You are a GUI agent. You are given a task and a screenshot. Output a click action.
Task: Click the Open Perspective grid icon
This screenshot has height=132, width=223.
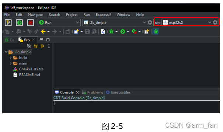[x=147, y=32]
